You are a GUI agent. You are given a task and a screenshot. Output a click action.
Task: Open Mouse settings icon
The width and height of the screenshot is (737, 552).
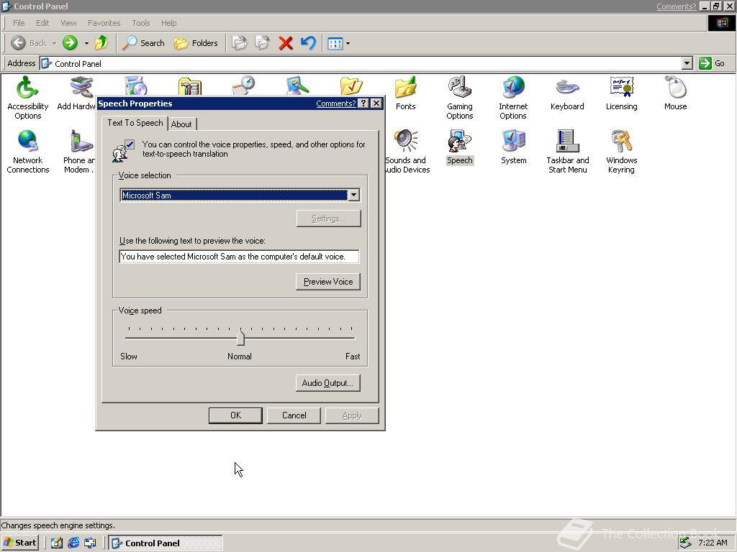coord(675,93)
